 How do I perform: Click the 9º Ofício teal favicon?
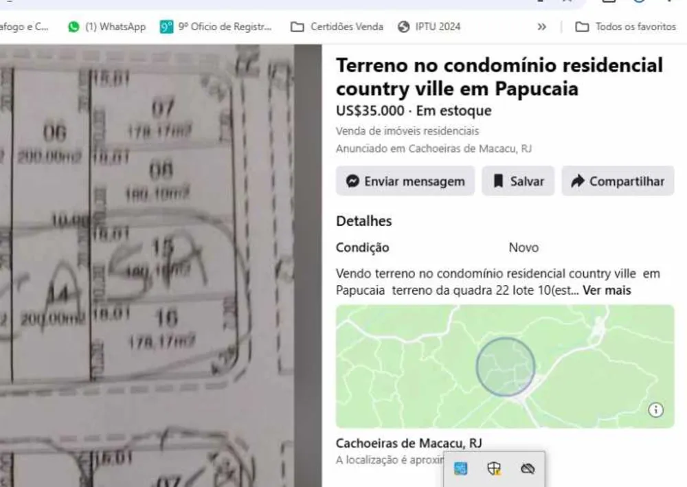coord(166,27)
